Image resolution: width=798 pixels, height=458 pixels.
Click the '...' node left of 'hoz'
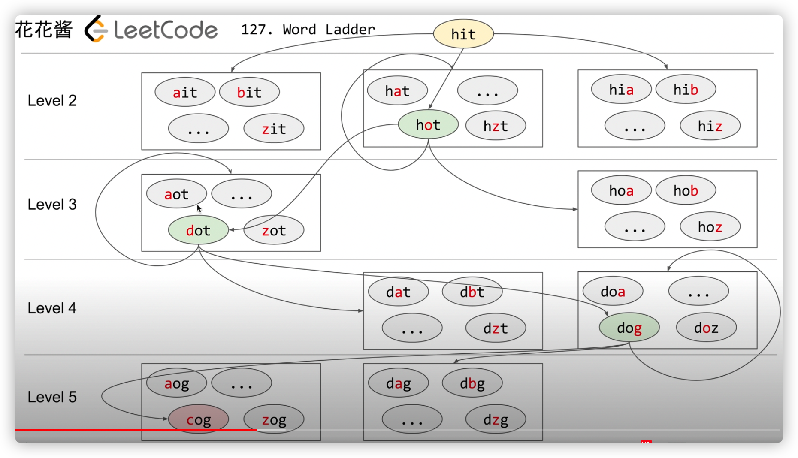pos(635,227)
